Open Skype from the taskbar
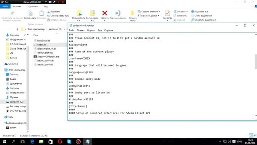Viewport: 257px width, 145px height. (69, 141)
